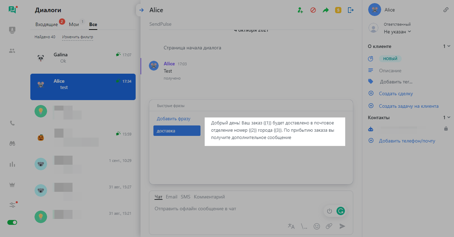The height and width of the screenshot is (237, 454).
Task: Toggle the green online status switch
Action: 12,222
